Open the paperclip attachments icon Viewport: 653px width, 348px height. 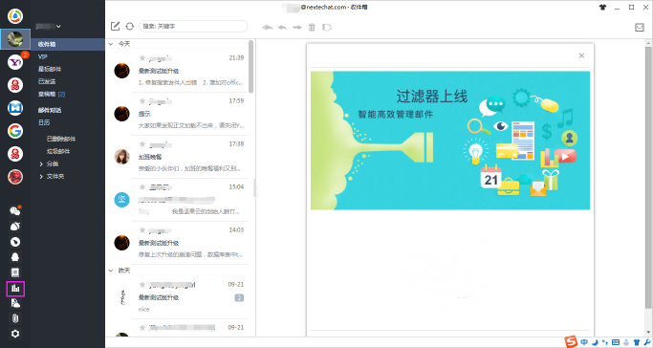15,318
